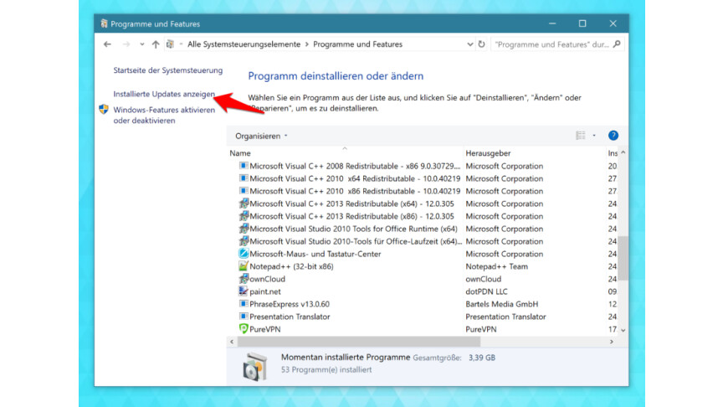Screen dimensions: 723x407
Task: Go up one level arrow
Action: tap(156, 44)
